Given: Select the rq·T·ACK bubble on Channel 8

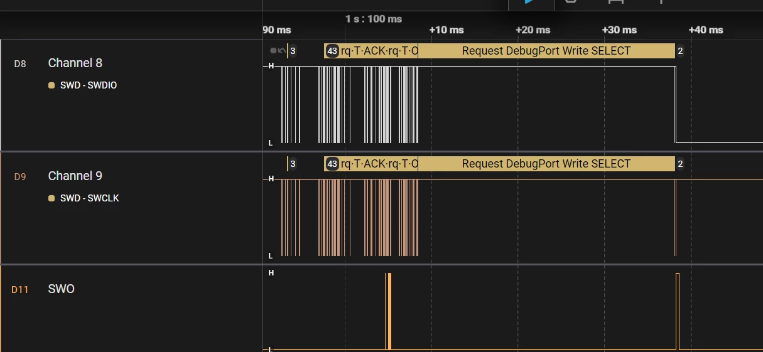Looking at the screenshot, I should 379,51.
